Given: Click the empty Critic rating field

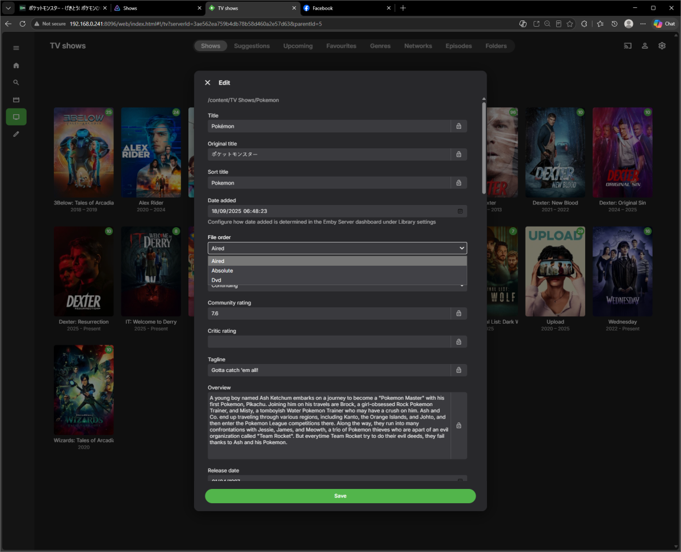Looking at the screenshot, I should (x=329, y=342).
